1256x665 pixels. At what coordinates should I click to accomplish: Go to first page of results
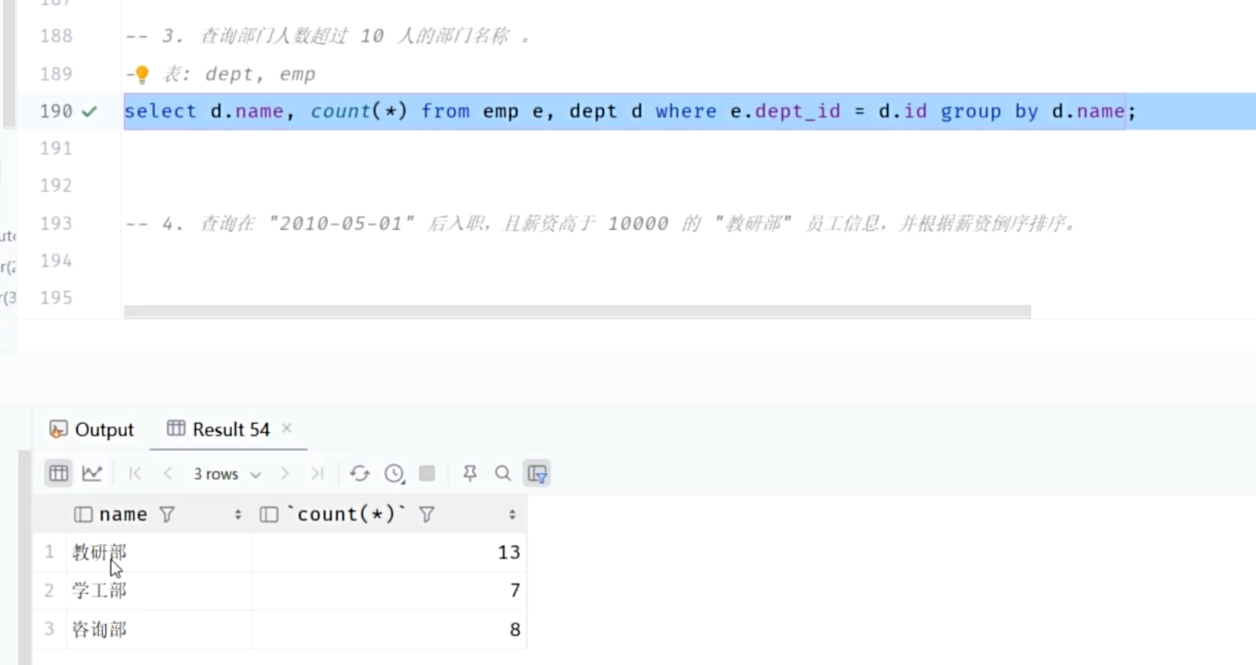pos(135,473)
